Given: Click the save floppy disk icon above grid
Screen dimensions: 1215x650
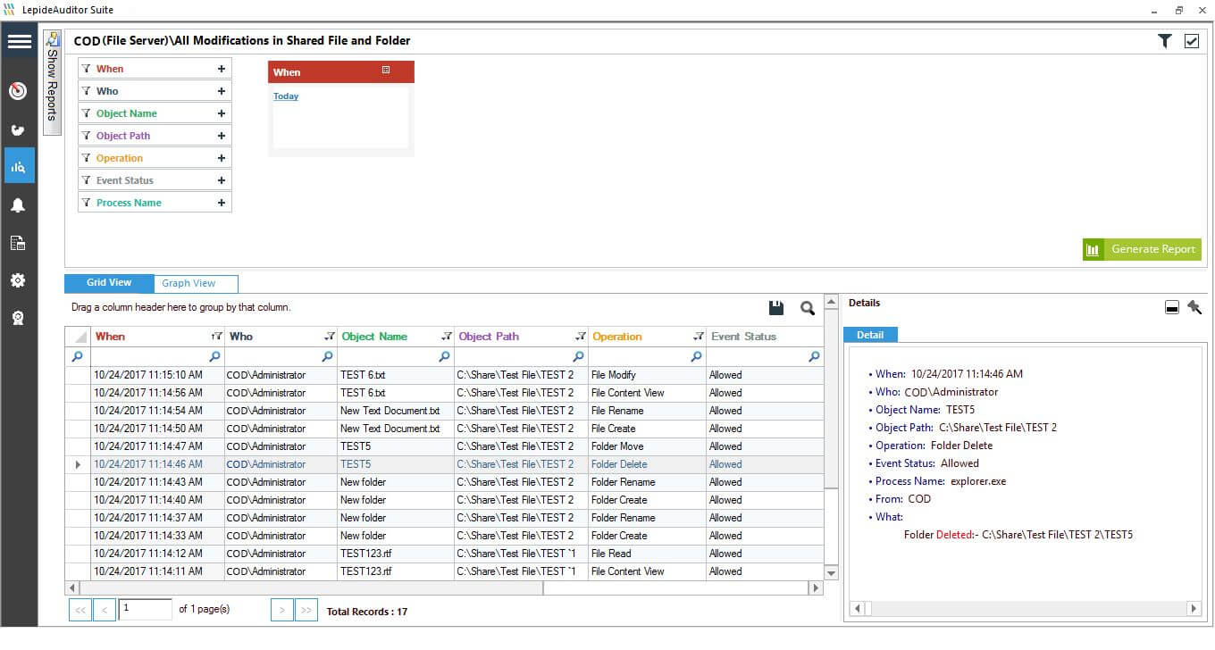Looking at the screenshot, I should click(775, 308).
